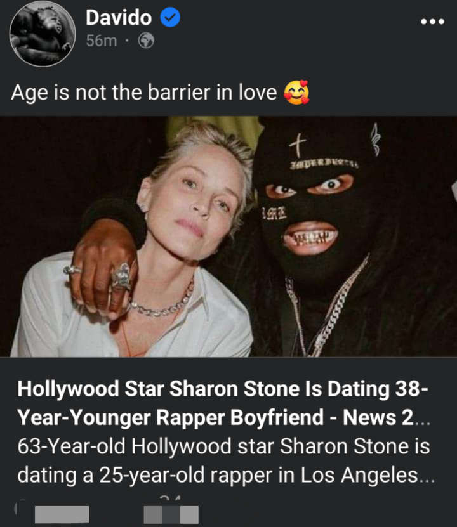Open the Sharon Stone headline link

coord(223,403)
